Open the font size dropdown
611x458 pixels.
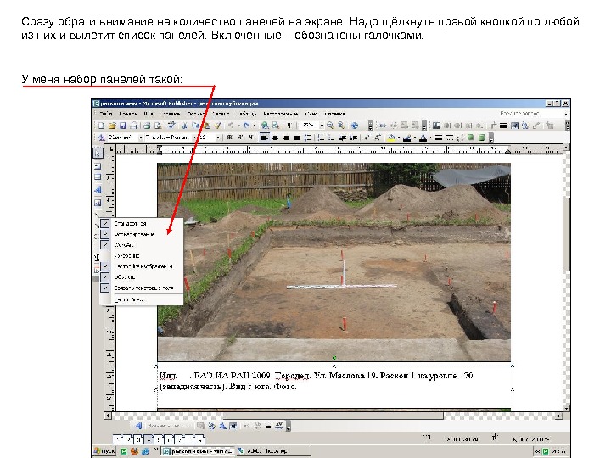click(x=218, y=137)
